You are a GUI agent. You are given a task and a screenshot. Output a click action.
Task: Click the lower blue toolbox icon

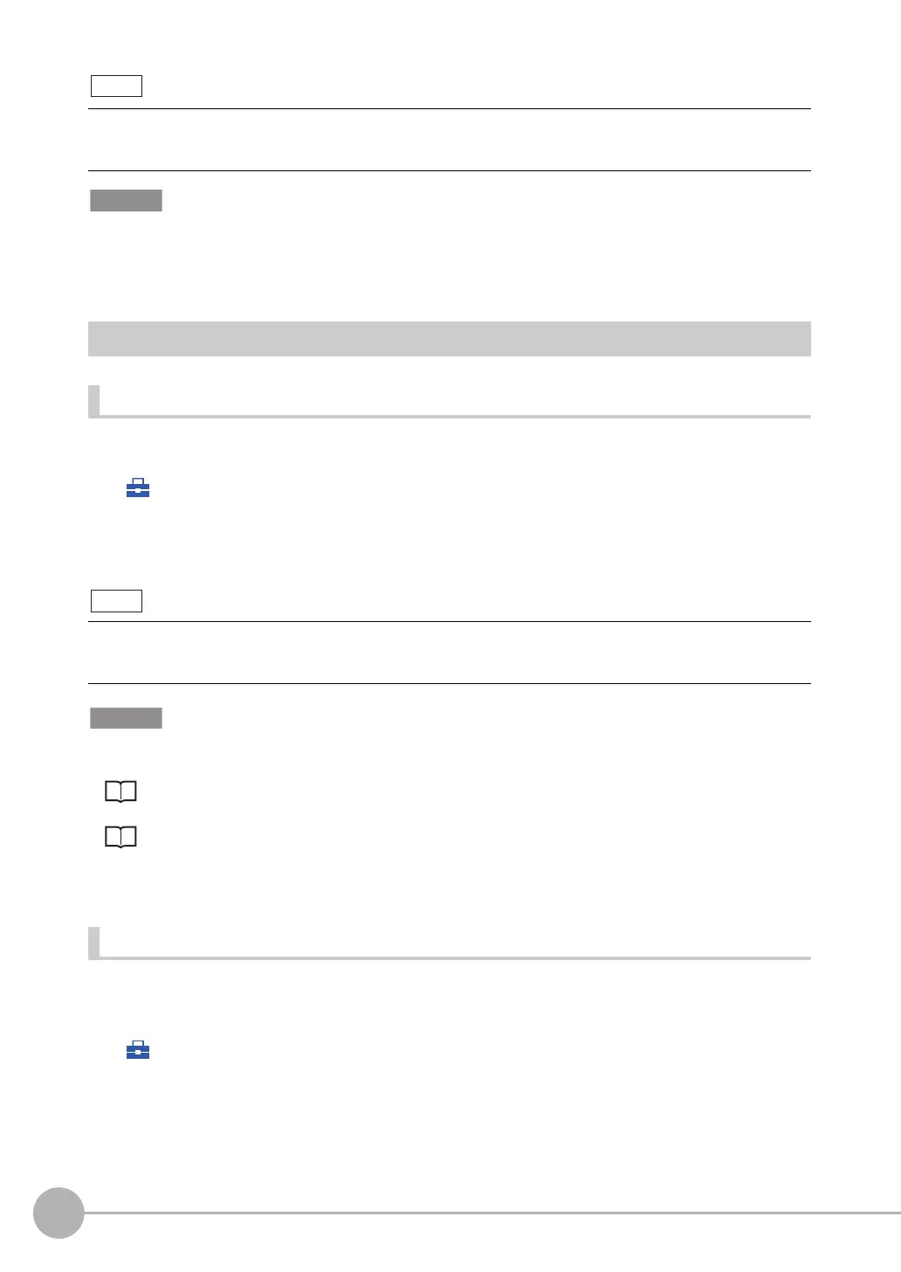(x=138, y=1049)
